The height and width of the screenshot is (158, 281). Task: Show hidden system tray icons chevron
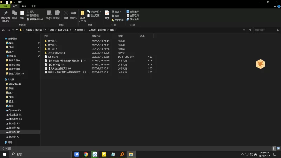pyautogui.click(x=242, y=154)
